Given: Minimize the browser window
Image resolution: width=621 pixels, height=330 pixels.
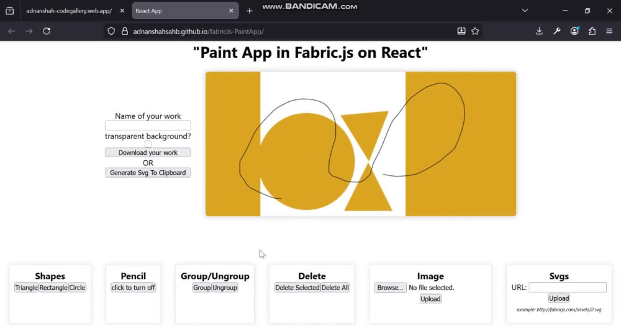Looking at the screenshot, I should [x=565, y=11].
